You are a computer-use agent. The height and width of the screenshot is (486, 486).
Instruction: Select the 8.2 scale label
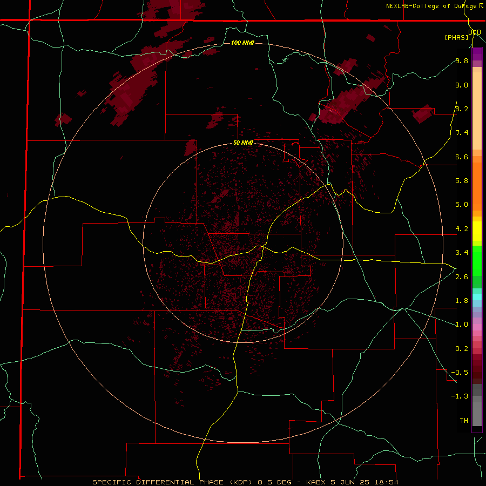pos(462,109)
